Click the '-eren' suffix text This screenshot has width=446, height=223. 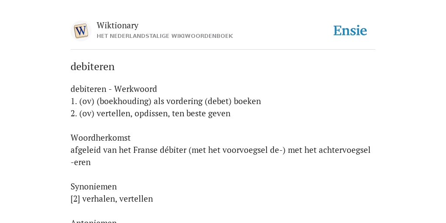coord(81,162)
